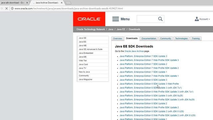
Task: Click the Downloads breadcrumb link
Action: point(134,29)
